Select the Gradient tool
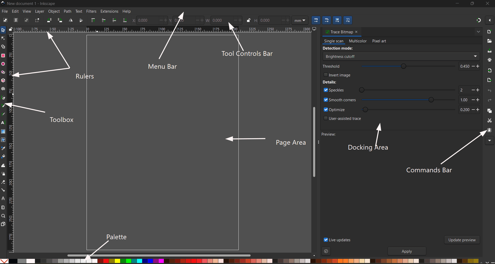The height and width of the screenshot is (264, 495). pos(3,131)
